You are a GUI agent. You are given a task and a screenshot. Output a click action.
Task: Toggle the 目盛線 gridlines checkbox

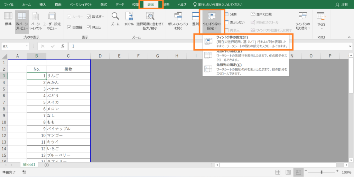pyautogui.click(x=69, y=27)
